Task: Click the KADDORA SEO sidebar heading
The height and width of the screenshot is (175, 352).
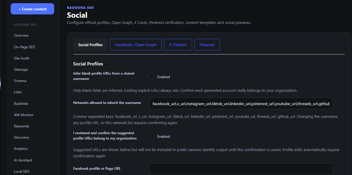Action: [x=25, y=25]
